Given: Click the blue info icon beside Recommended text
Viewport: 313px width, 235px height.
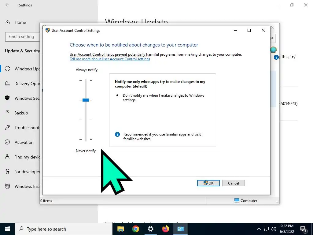Looking at the screenshot, I should tap(117, 134).
